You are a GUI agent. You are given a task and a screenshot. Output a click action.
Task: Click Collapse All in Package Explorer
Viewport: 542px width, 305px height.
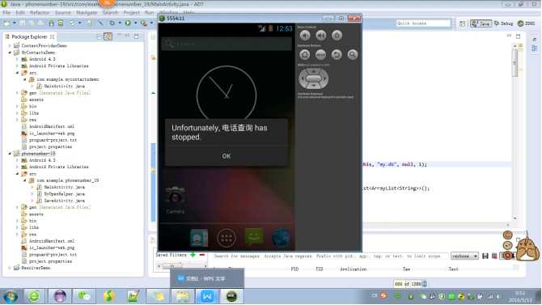pos(99,36)
